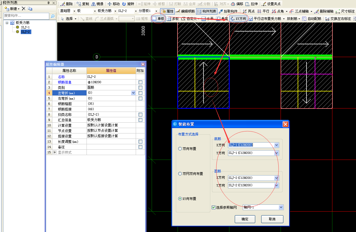The image size is (356, 232).
Task: Open the 左弯折 value dropdown arrow
Action: [133, 93]
